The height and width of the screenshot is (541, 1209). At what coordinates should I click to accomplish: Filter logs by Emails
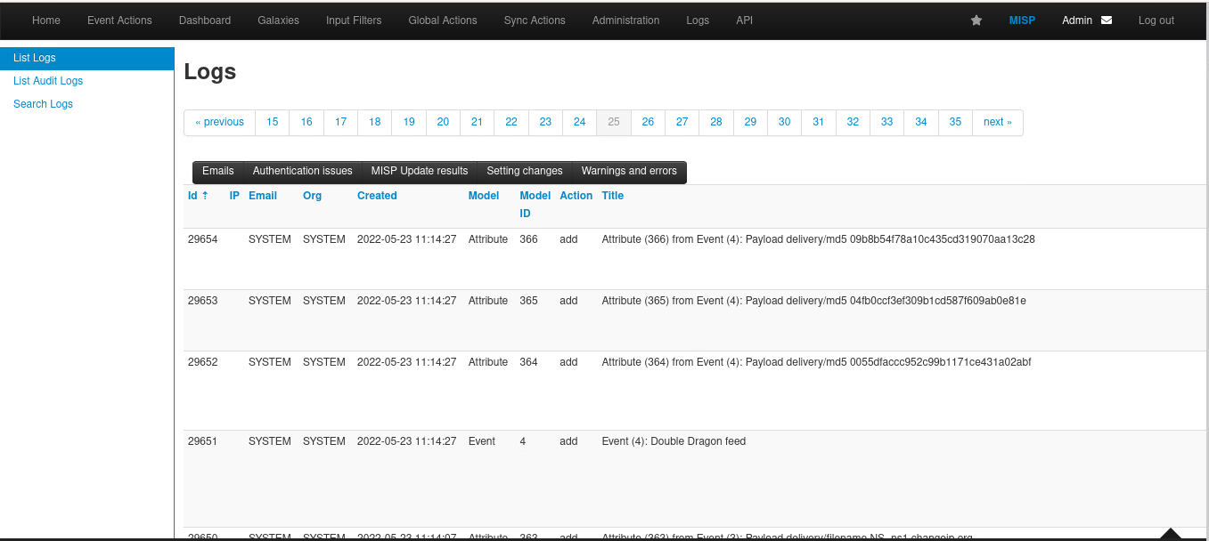click(218, 171)
